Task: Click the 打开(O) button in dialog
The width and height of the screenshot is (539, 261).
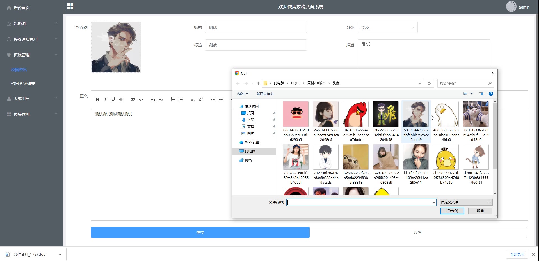Action: (452, 211)
